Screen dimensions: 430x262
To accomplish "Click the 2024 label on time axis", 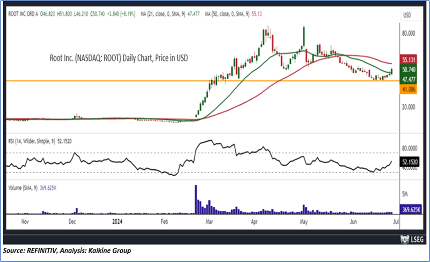I will [117, 222].
